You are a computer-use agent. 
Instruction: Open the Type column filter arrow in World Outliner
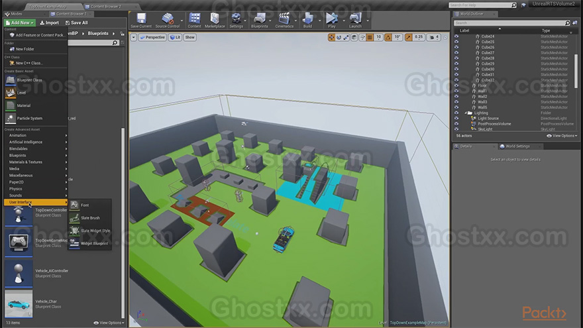click(571, 32)
